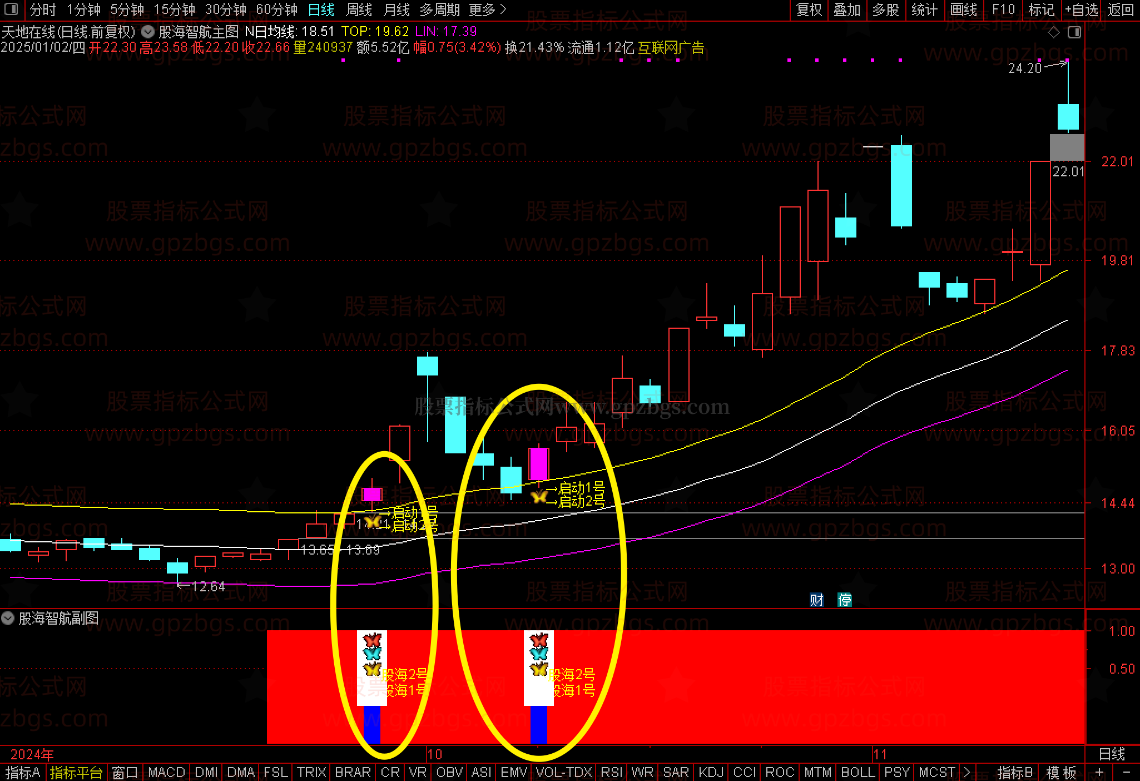1140x781 pixels.
Task: Click the panel layout icon at top-left
Action: (11, 9)
